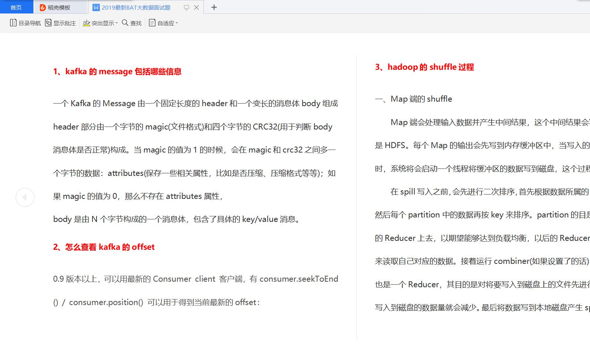This screenshot has width=590, height=347.
Task: Click the 突出显示 highlight tool
Action: click(x=98, y=23)
